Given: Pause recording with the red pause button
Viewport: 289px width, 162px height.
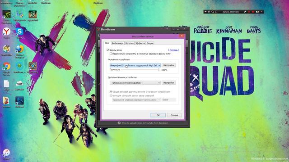Looking at the screenshot, I should pyautogui.click(x=249, y=12).
